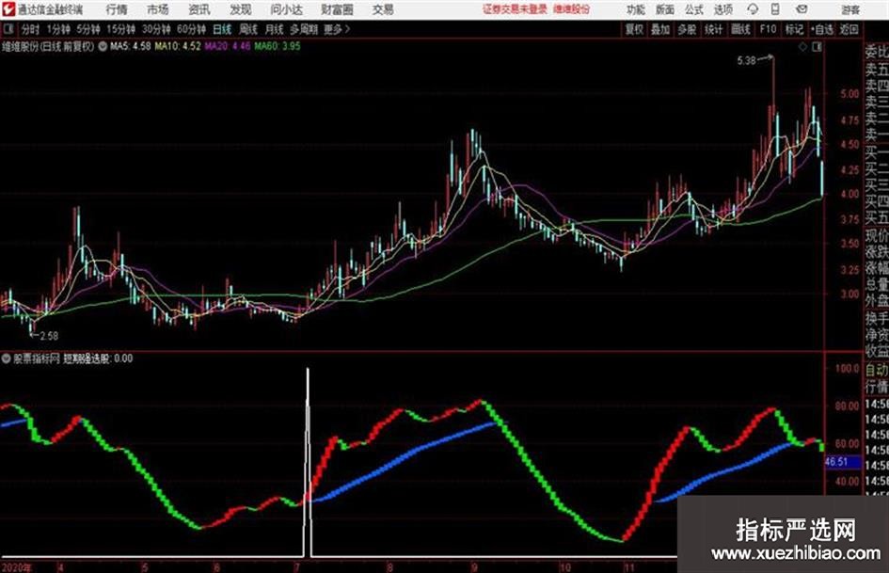The width and height of the screenshot is (889, 573).
Task: Click the red 维维股份 stock name link
Action: tap(572, 9)
